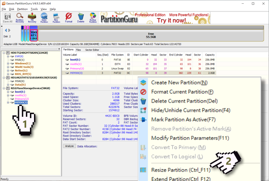
Task: Expand the NoUse(G:) tree node
Action: (x=8, y=71)
